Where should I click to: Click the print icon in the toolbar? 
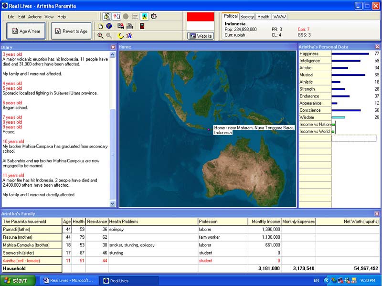click(129, 26)
